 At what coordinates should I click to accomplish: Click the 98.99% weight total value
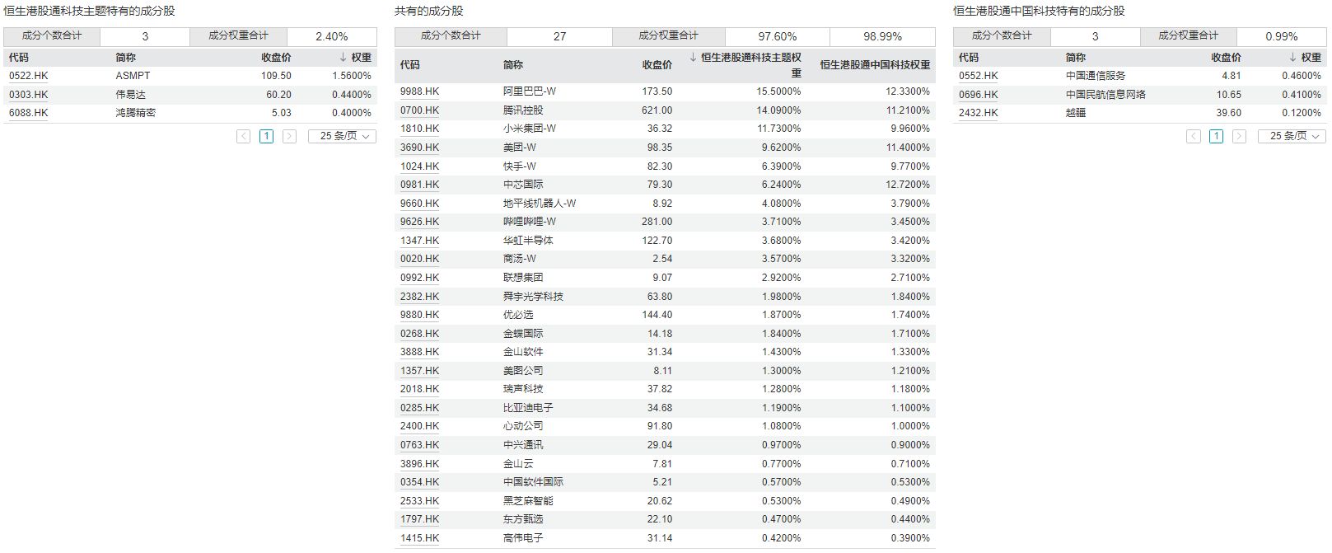(882, 37)
